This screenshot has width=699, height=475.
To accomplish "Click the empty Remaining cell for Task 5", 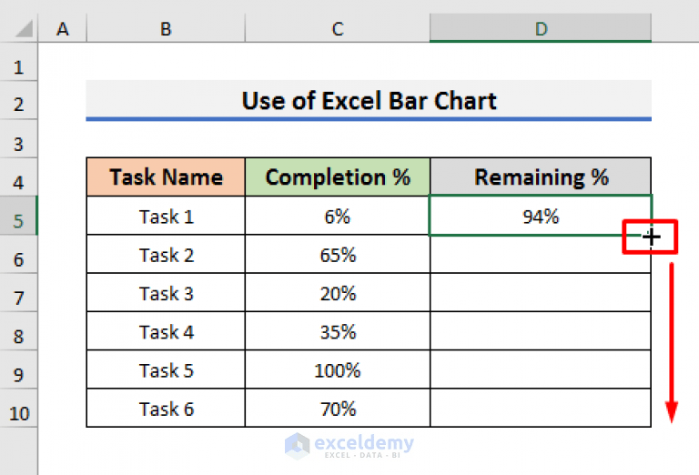I will 541,369.
